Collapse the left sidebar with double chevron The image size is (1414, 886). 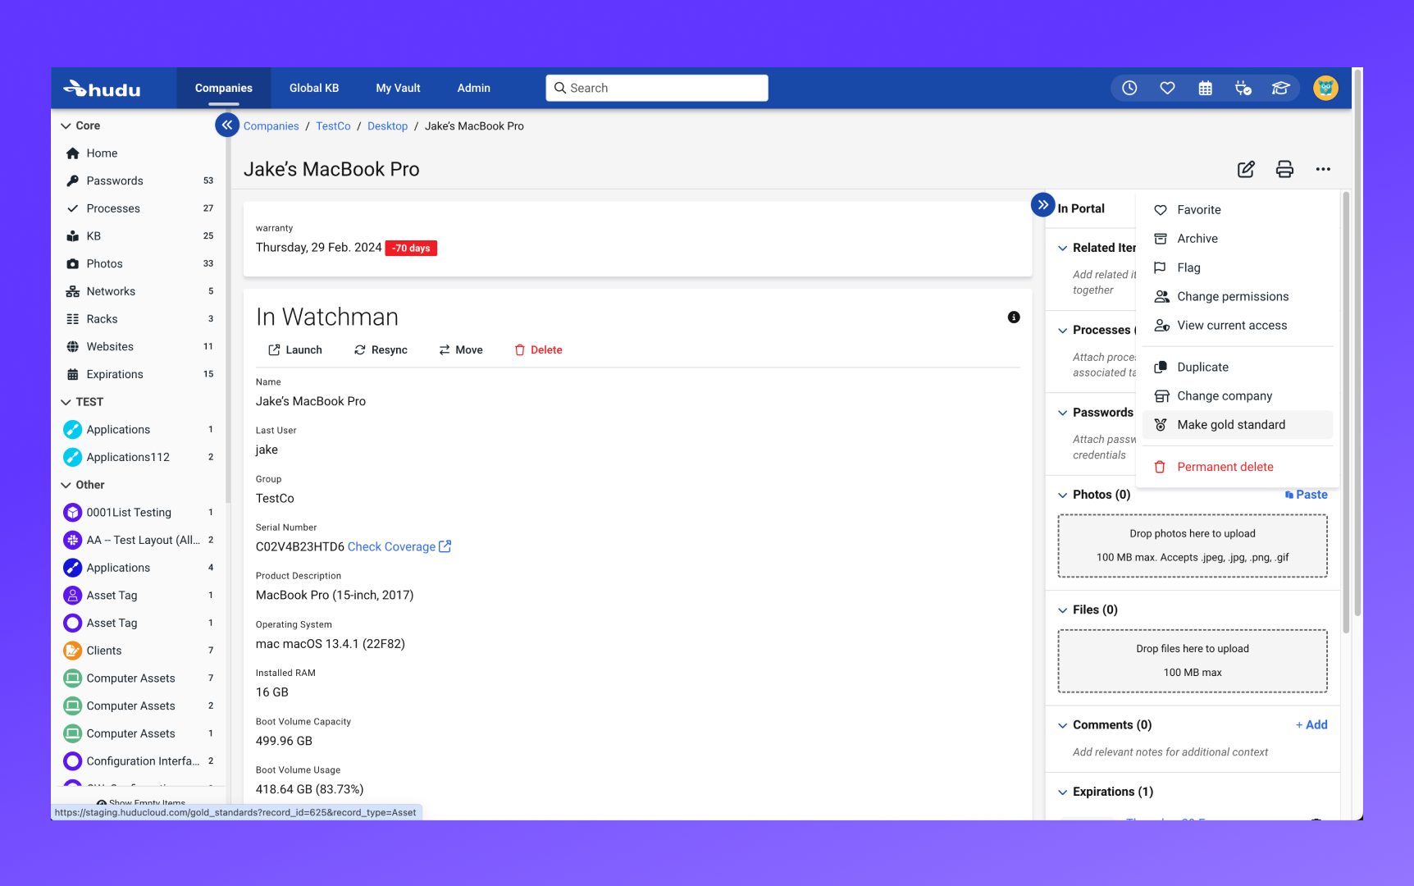(x=227, y=126)
